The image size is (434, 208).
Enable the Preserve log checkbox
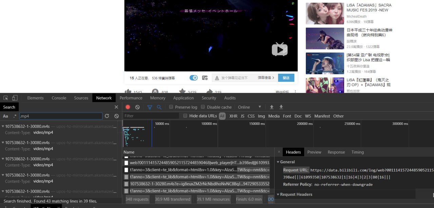(171, 107)
